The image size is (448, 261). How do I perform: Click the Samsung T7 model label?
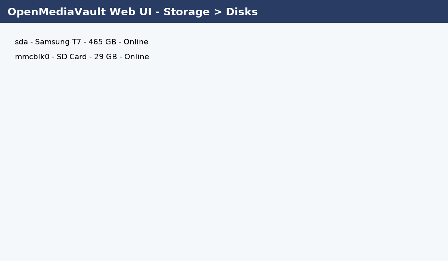[58, 42]
